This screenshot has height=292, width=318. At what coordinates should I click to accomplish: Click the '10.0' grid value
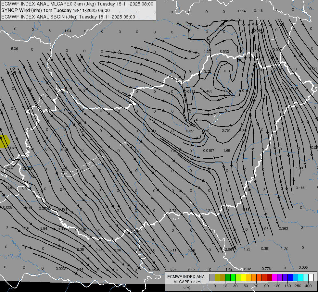(9, 168)
